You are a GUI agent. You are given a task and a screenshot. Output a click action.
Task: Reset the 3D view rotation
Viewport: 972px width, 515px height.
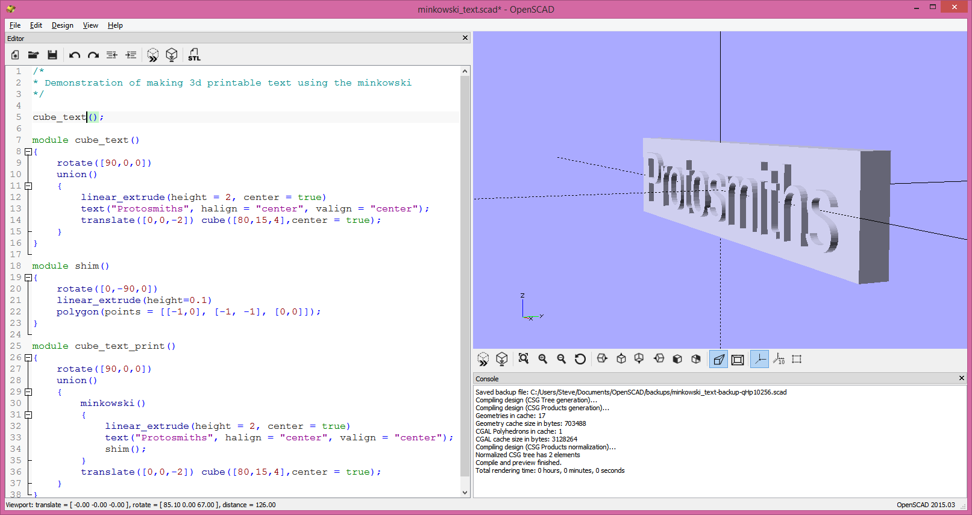(x=580, y=359)
